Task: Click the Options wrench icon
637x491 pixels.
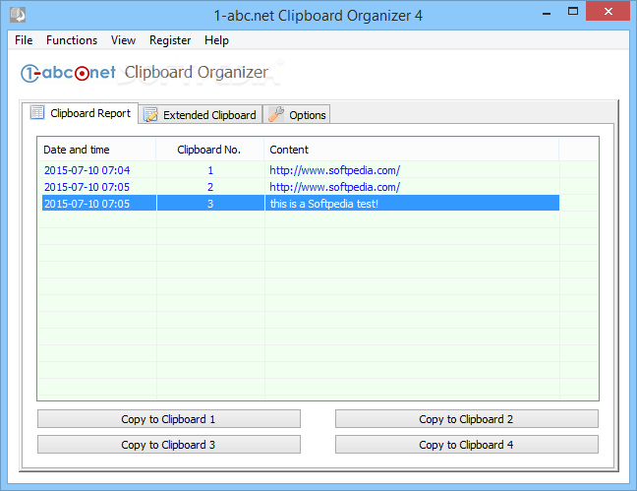Action: click(276, 114)
